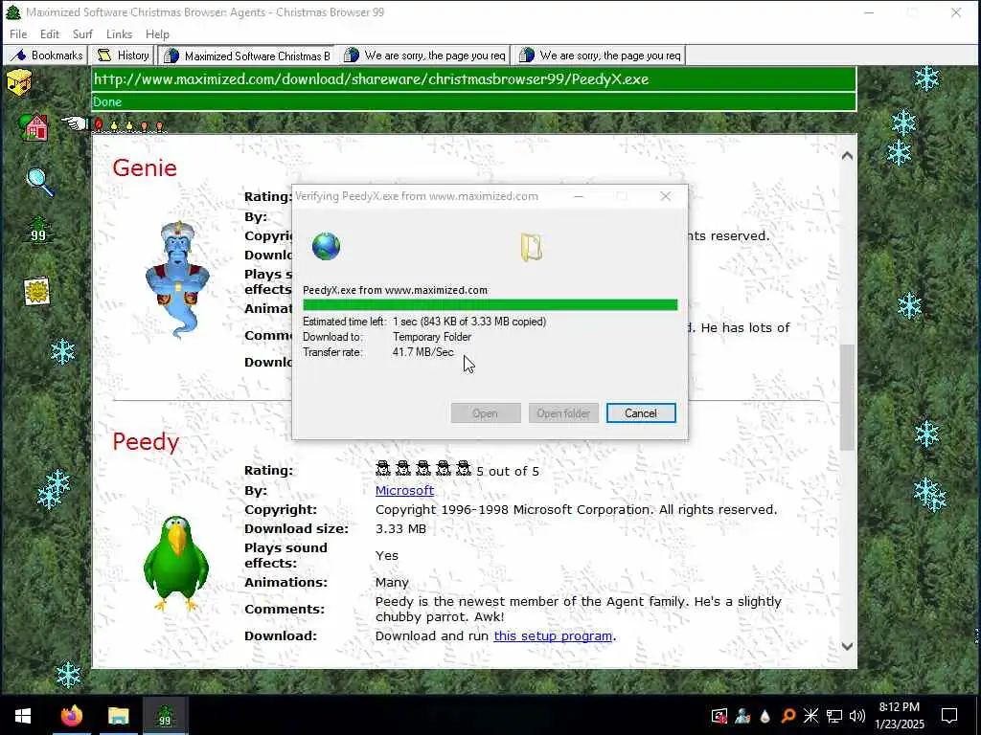Click the Peedy heading text
Viewport: 981px width, 735px height.
point(146,442)
